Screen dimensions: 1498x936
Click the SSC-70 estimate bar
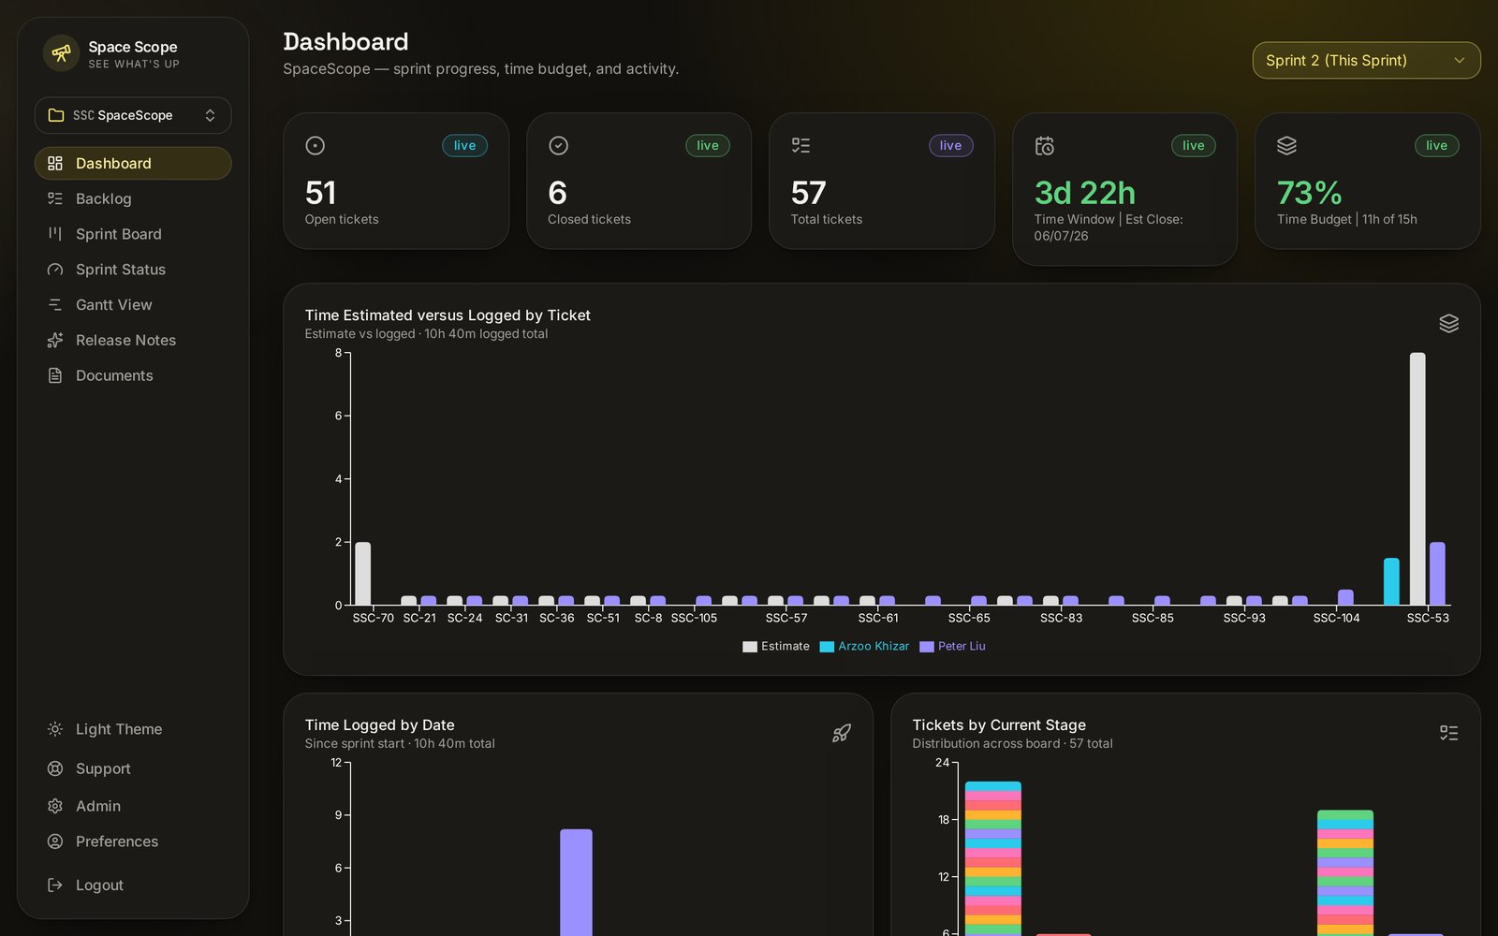pos(362,574)
